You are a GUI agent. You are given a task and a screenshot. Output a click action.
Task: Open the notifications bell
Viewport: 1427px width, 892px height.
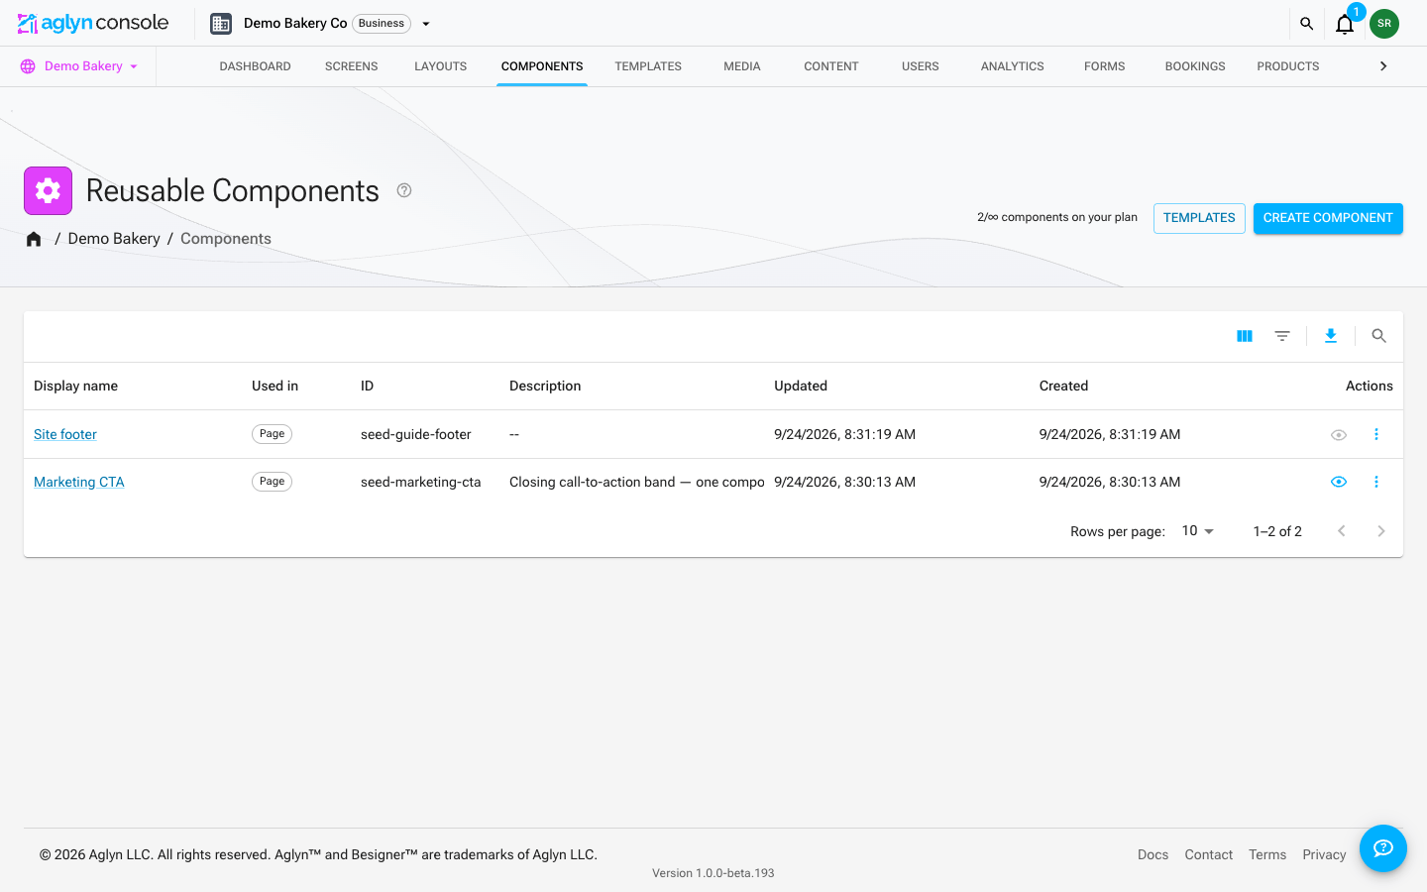(x=1345, y=24)
